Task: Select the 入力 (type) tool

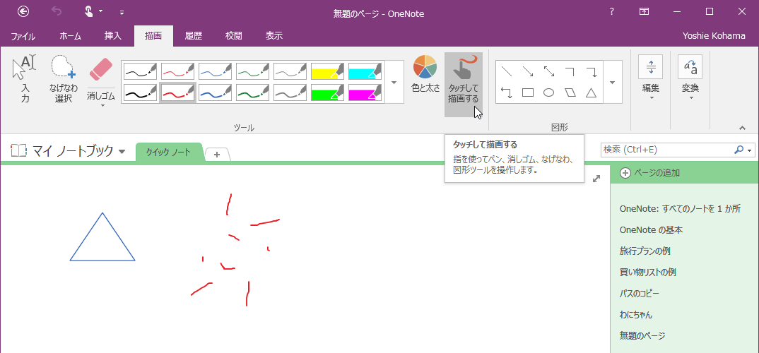Action: (25, 79)
